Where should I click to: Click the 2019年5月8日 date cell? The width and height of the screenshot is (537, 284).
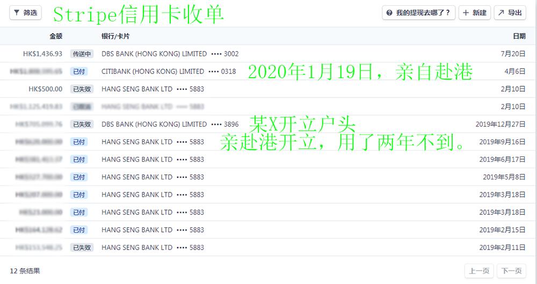(504, 177)
